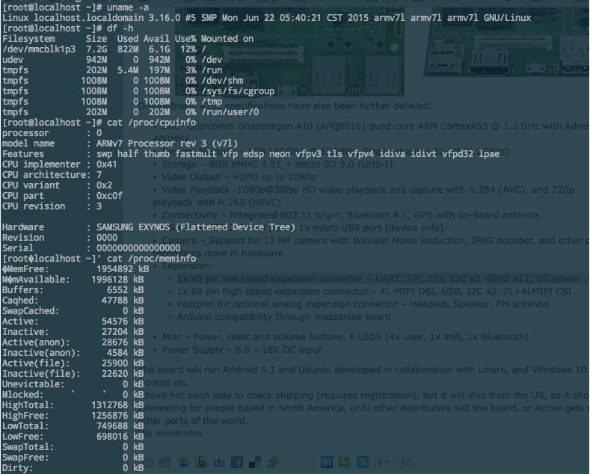Click the 'uname -a' command text
The width and height of the screenshot is (590, 474).
(128, 7)
